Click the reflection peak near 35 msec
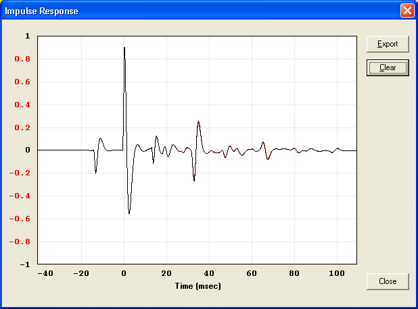The height and width of the screenshot is (309, 418). (199, 122)
